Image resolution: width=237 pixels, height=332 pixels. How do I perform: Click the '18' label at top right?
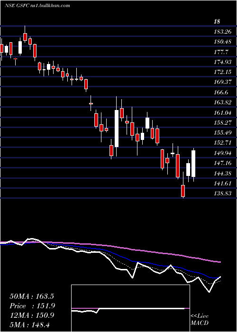pos(217,22)
